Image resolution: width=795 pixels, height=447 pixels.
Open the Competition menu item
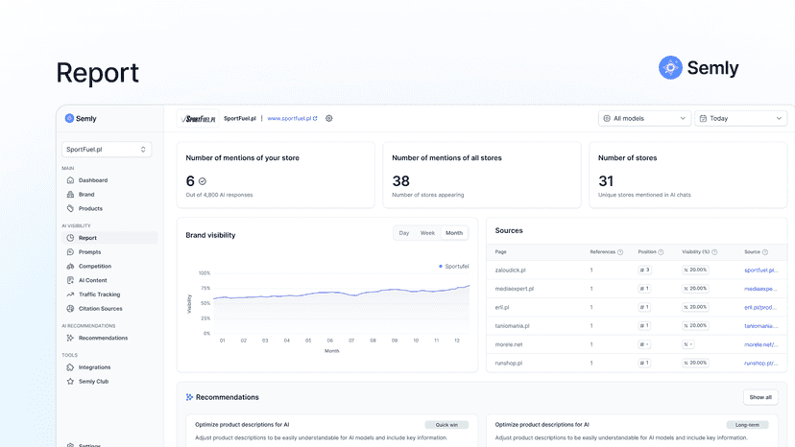[x=109, y=266]
